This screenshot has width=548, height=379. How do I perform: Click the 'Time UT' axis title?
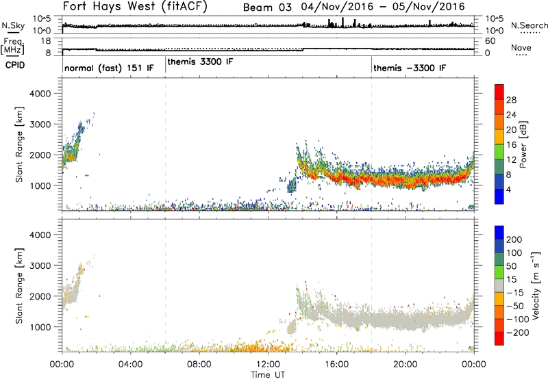point(268,375)
